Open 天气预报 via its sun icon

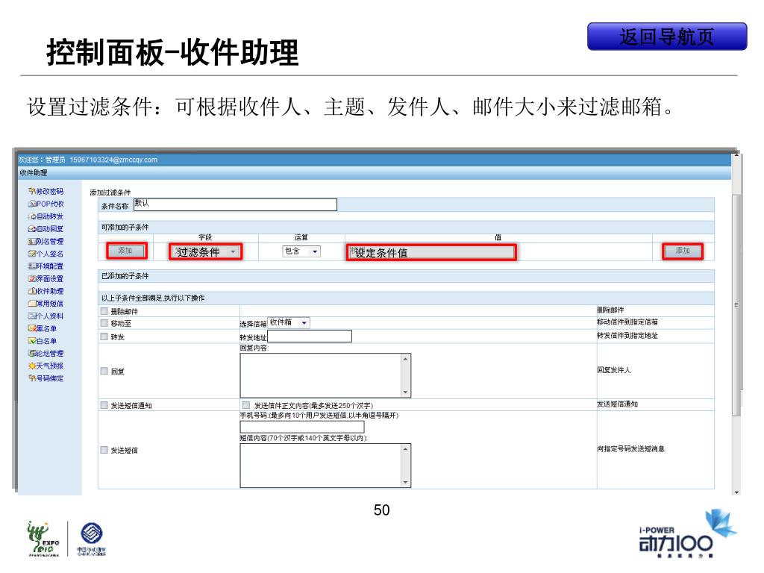32,366
